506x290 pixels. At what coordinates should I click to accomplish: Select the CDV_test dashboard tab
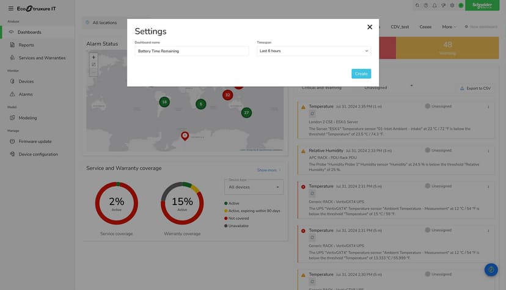coord(400,27)
